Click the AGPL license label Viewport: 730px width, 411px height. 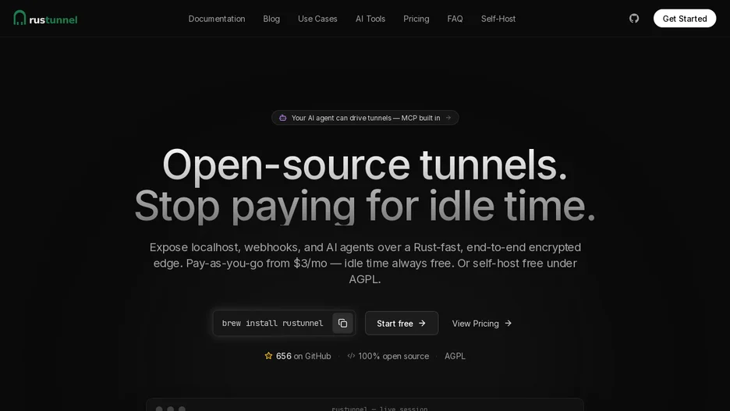[455, 356]
